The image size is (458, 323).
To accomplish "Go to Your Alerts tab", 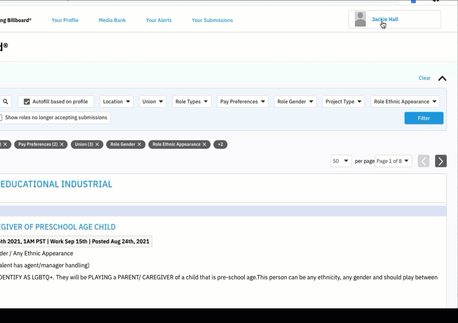I will click(159, 20).
